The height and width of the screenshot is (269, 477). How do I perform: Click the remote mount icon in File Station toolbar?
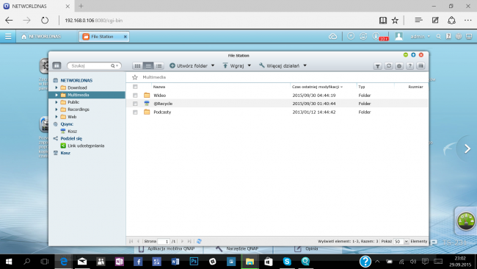[420, 66]
